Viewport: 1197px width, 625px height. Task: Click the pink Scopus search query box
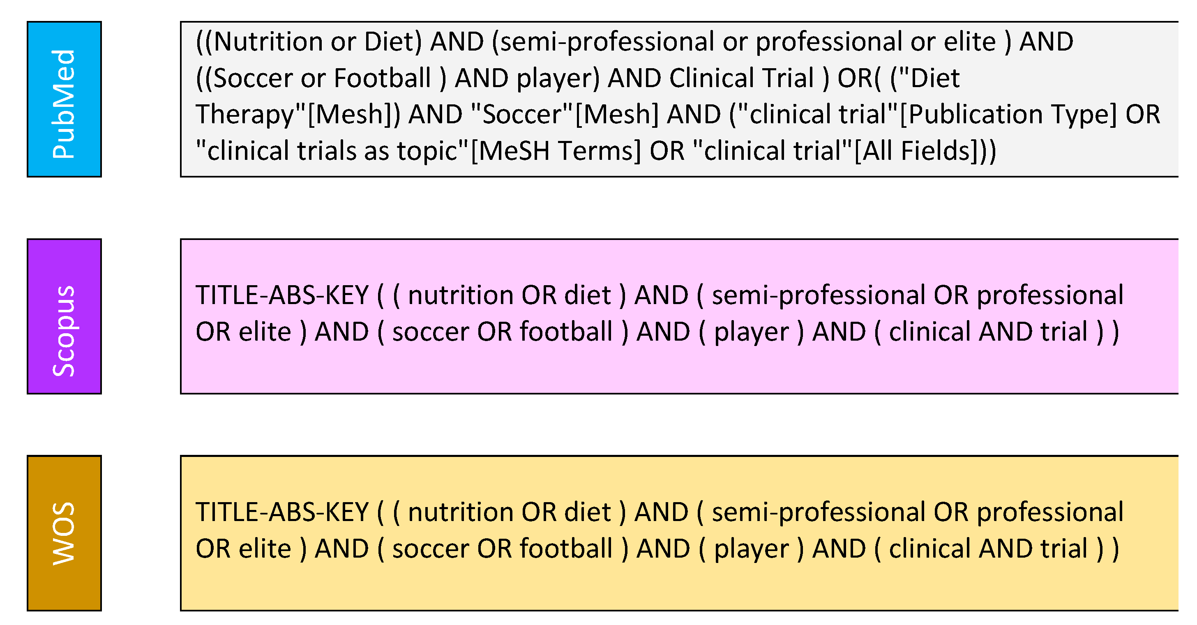pos(678,367)
